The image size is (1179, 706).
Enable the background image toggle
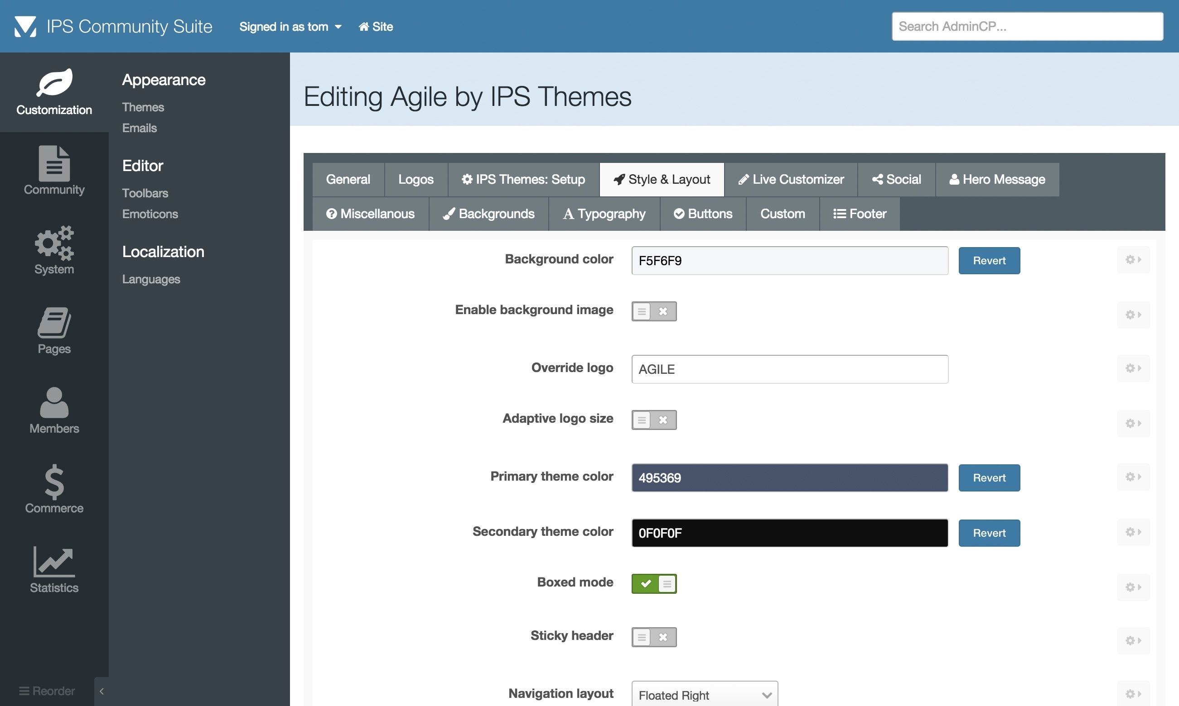[x=654, y=311]
